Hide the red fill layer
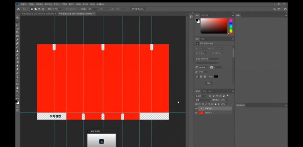Viewport: 303px width, 147px height. (196, 113)
